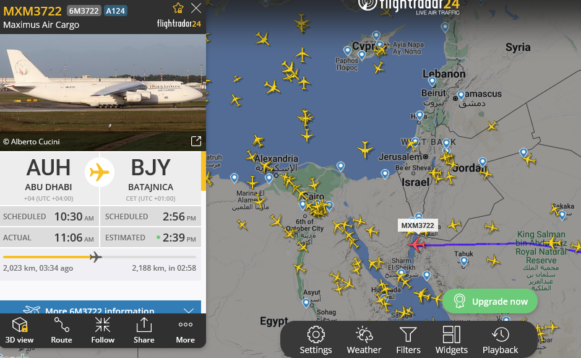The width and height of the screenshot is (581, 358).
Task: Open Widgets menu
Action: tap(451, 340)
